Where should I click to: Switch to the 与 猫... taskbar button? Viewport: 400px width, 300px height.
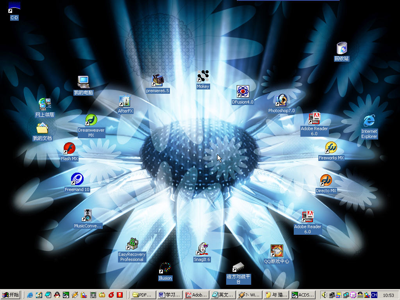276,295
